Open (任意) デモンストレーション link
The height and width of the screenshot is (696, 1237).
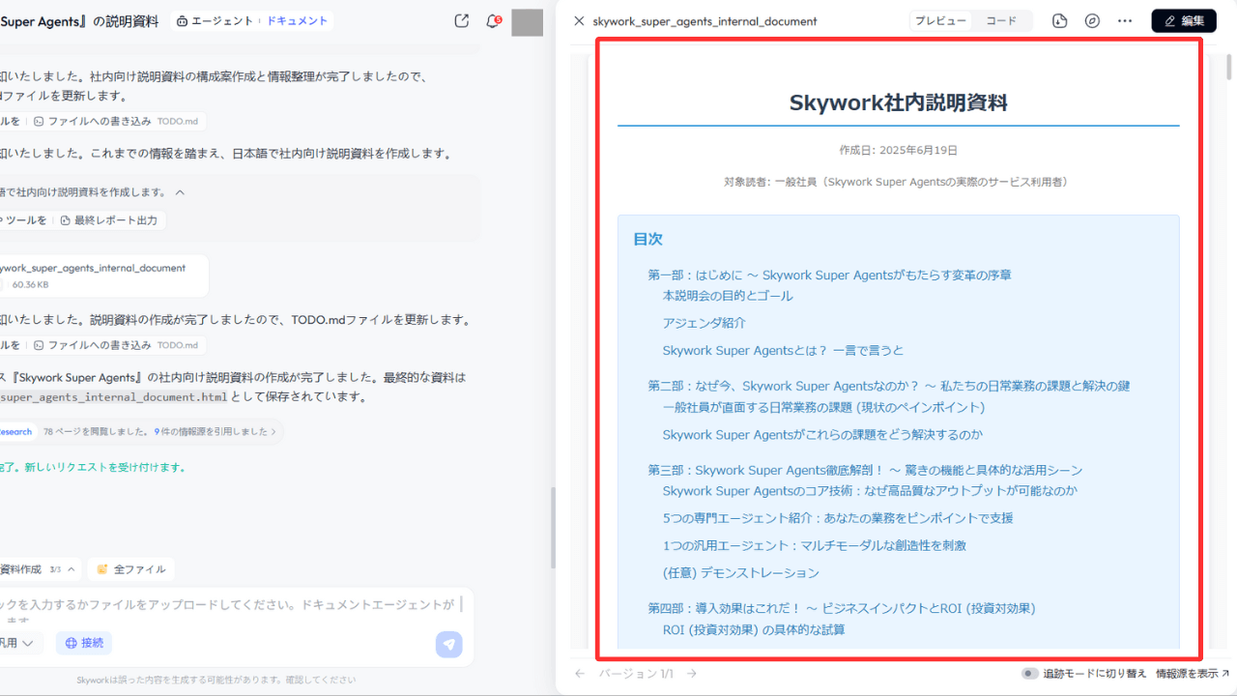click(x=741, y=573)
